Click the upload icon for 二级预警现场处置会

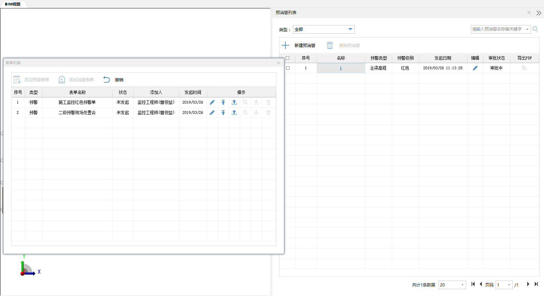[234, 113]
